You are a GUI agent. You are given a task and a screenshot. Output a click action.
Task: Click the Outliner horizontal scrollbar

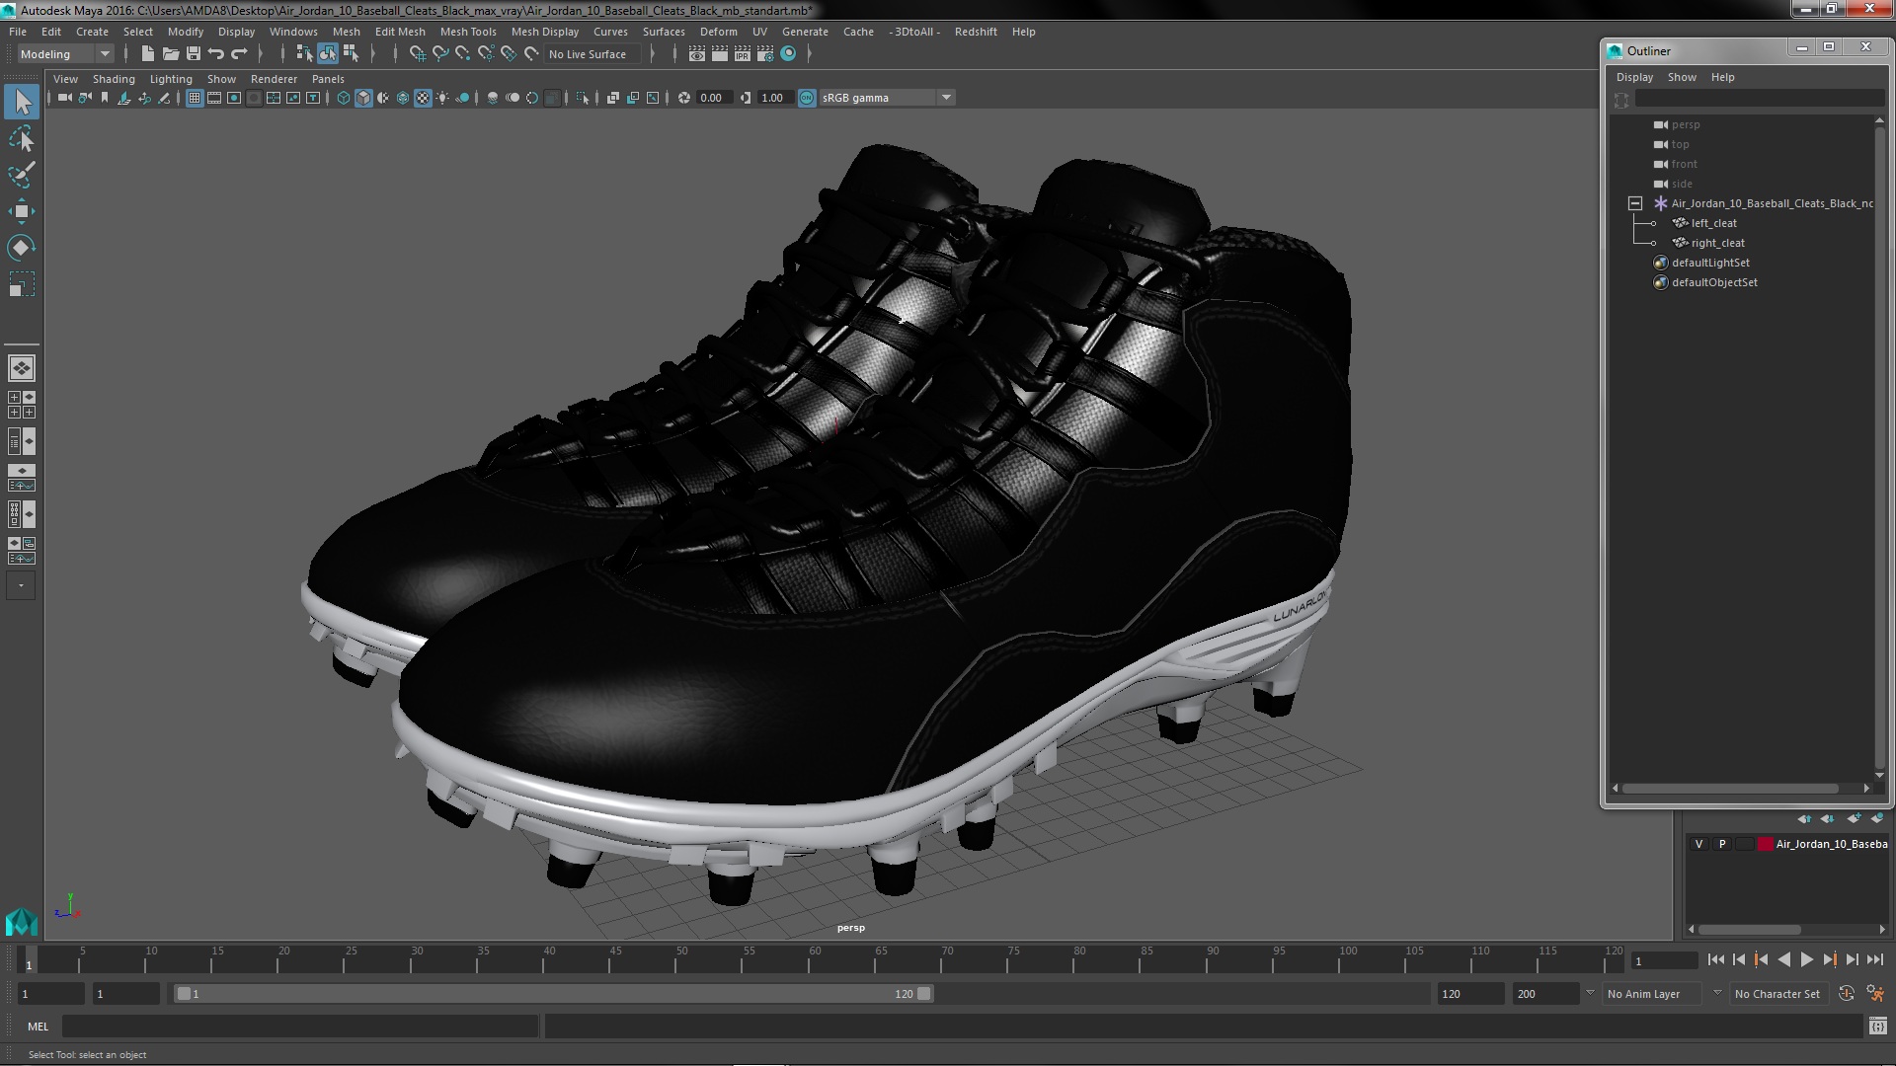point(1730,788)
